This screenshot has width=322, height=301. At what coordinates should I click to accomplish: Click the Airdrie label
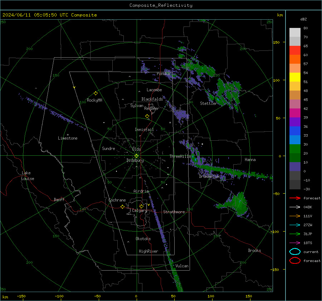pos(141,191)
